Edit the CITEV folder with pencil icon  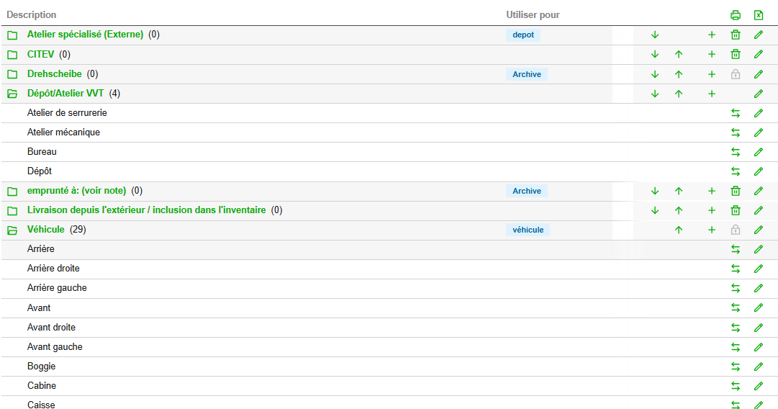pyautogui.click(x=758, y=54)
